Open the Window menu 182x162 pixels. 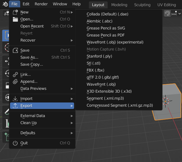pos(60,4)
